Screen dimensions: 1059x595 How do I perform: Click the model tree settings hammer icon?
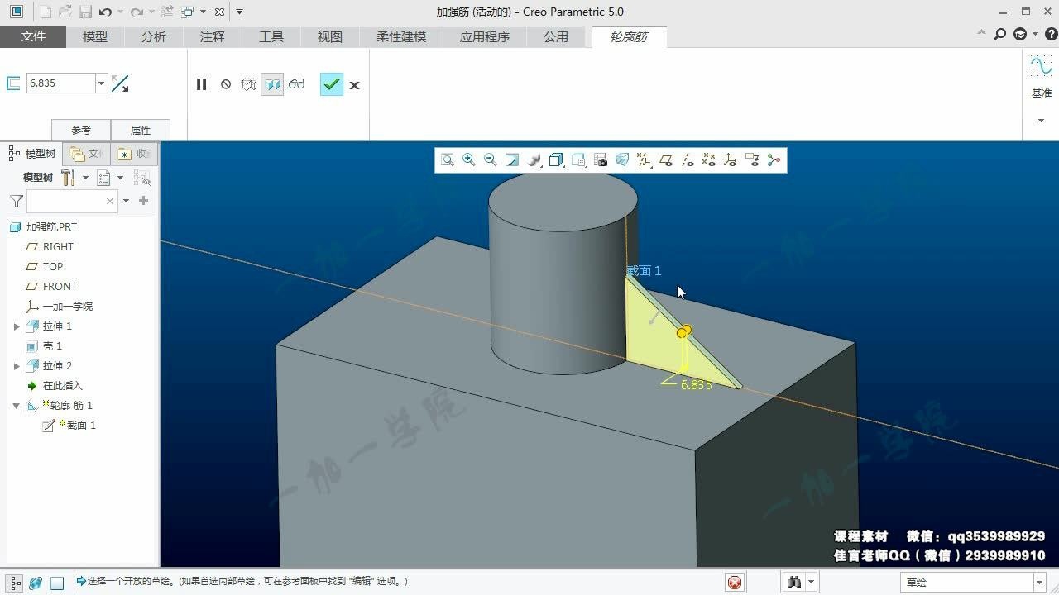[x=68, y=178]
